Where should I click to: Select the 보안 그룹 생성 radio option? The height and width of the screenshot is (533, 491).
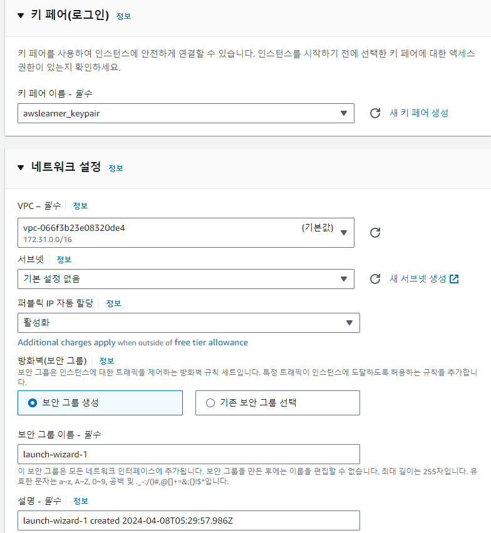[100, 403]
